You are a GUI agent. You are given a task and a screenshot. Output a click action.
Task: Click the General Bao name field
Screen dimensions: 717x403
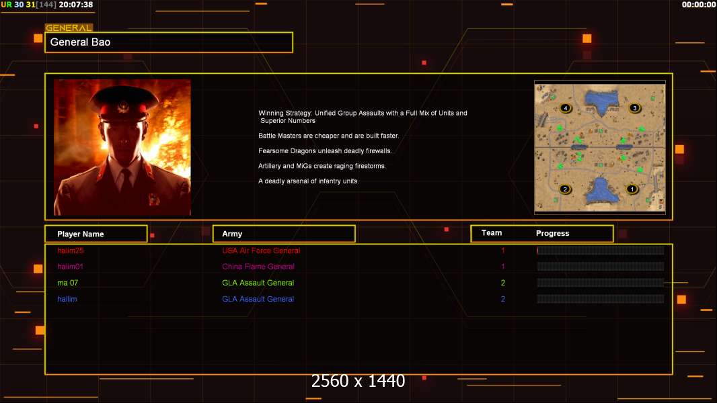pyautogui.click(x=169, y=42)
